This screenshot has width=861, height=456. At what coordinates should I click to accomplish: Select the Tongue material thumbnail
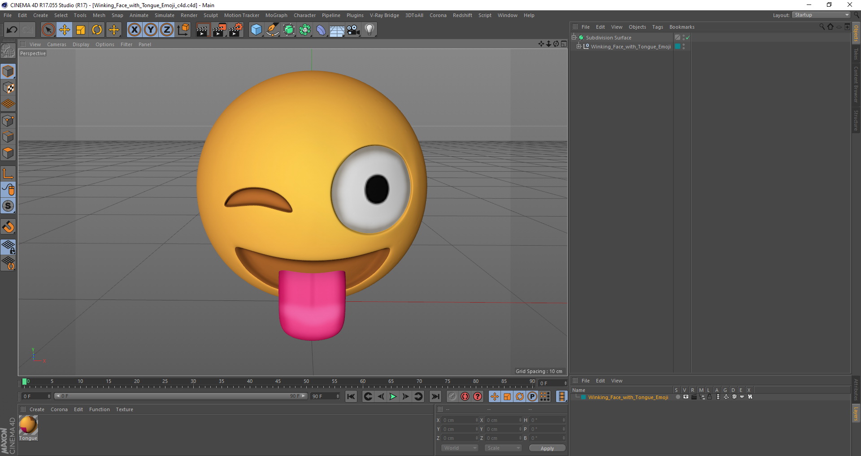coord(28,425)
